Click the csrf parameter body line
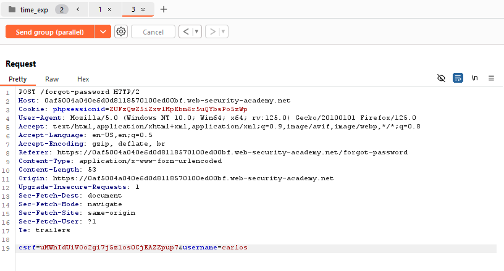Image resolution: width=504 pixels, height=271 pixels. click(x=133, y=248)
